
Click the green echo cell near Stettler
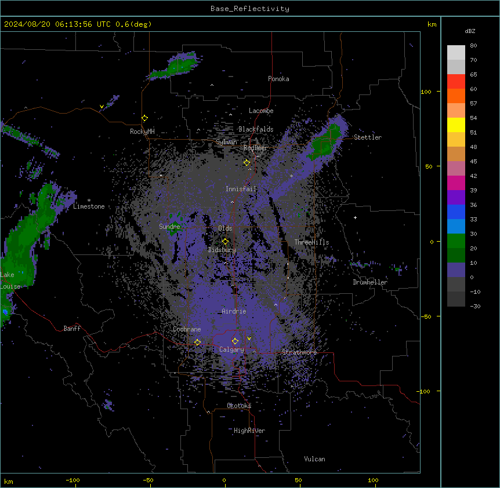(325, 143)
